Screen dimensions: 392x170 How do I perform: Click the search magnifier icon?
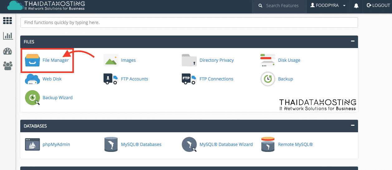[260, 6]
